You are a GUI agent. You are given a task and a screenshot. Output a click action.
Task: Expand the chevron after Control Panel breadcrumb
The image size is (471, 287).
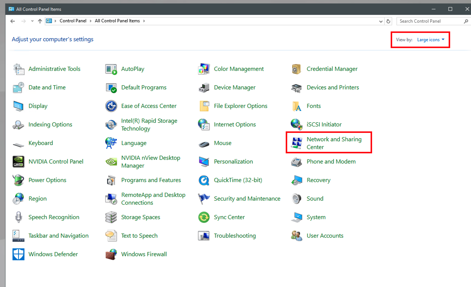(90, 21)
